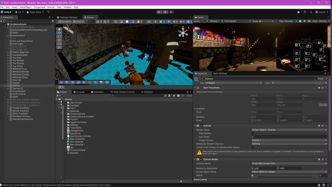Open UI Scale Mode dropdown

click(289, 163)
